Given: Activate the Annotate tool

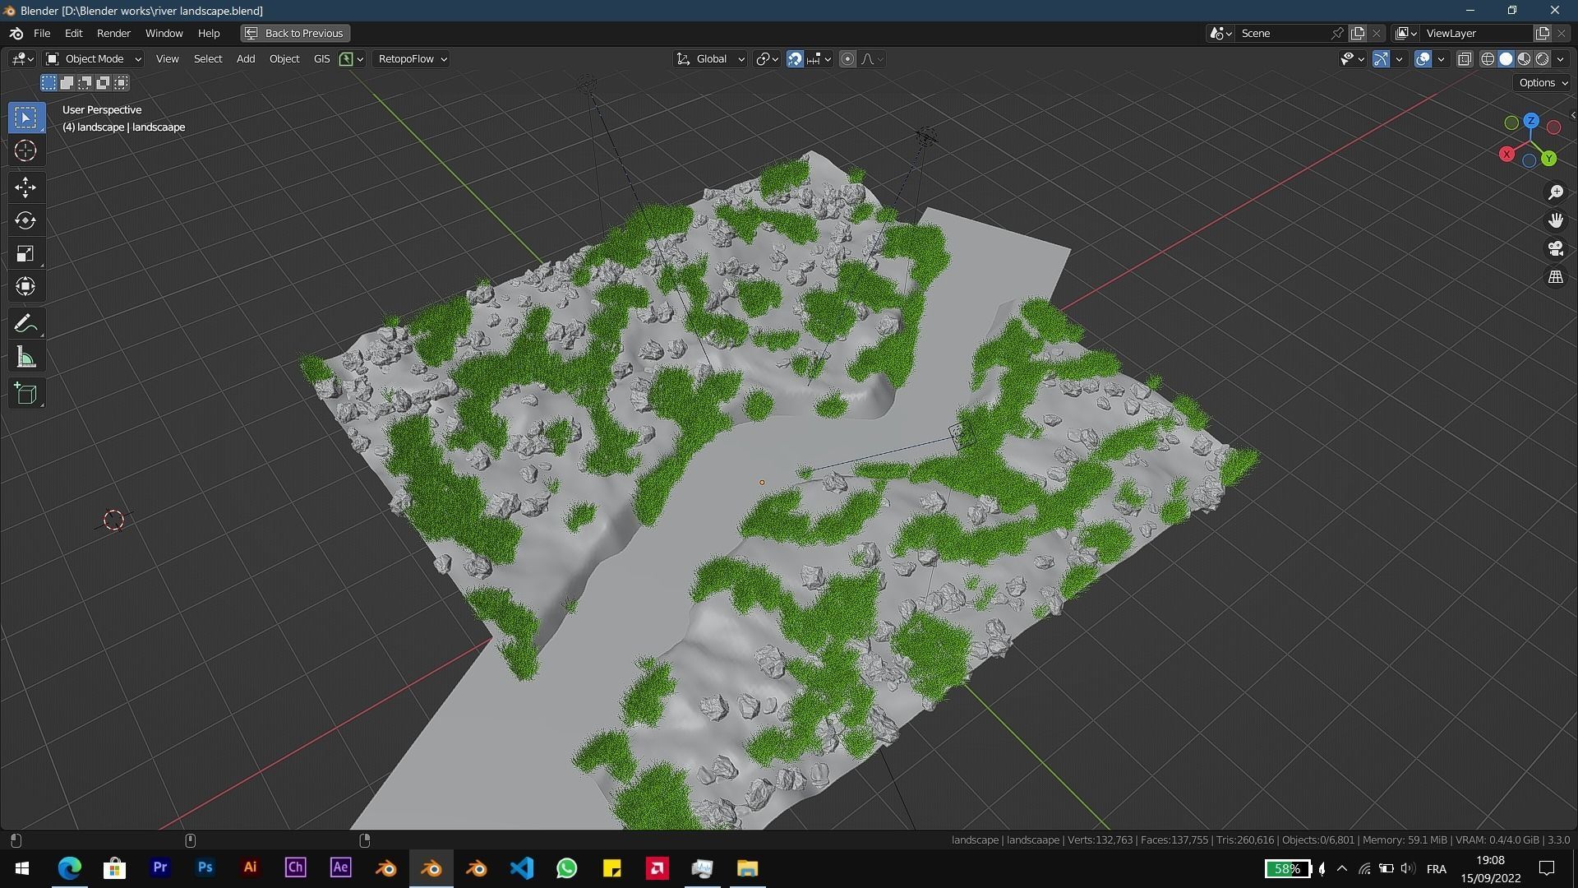Looking at the screenshot, I should (x=25, y=322).
